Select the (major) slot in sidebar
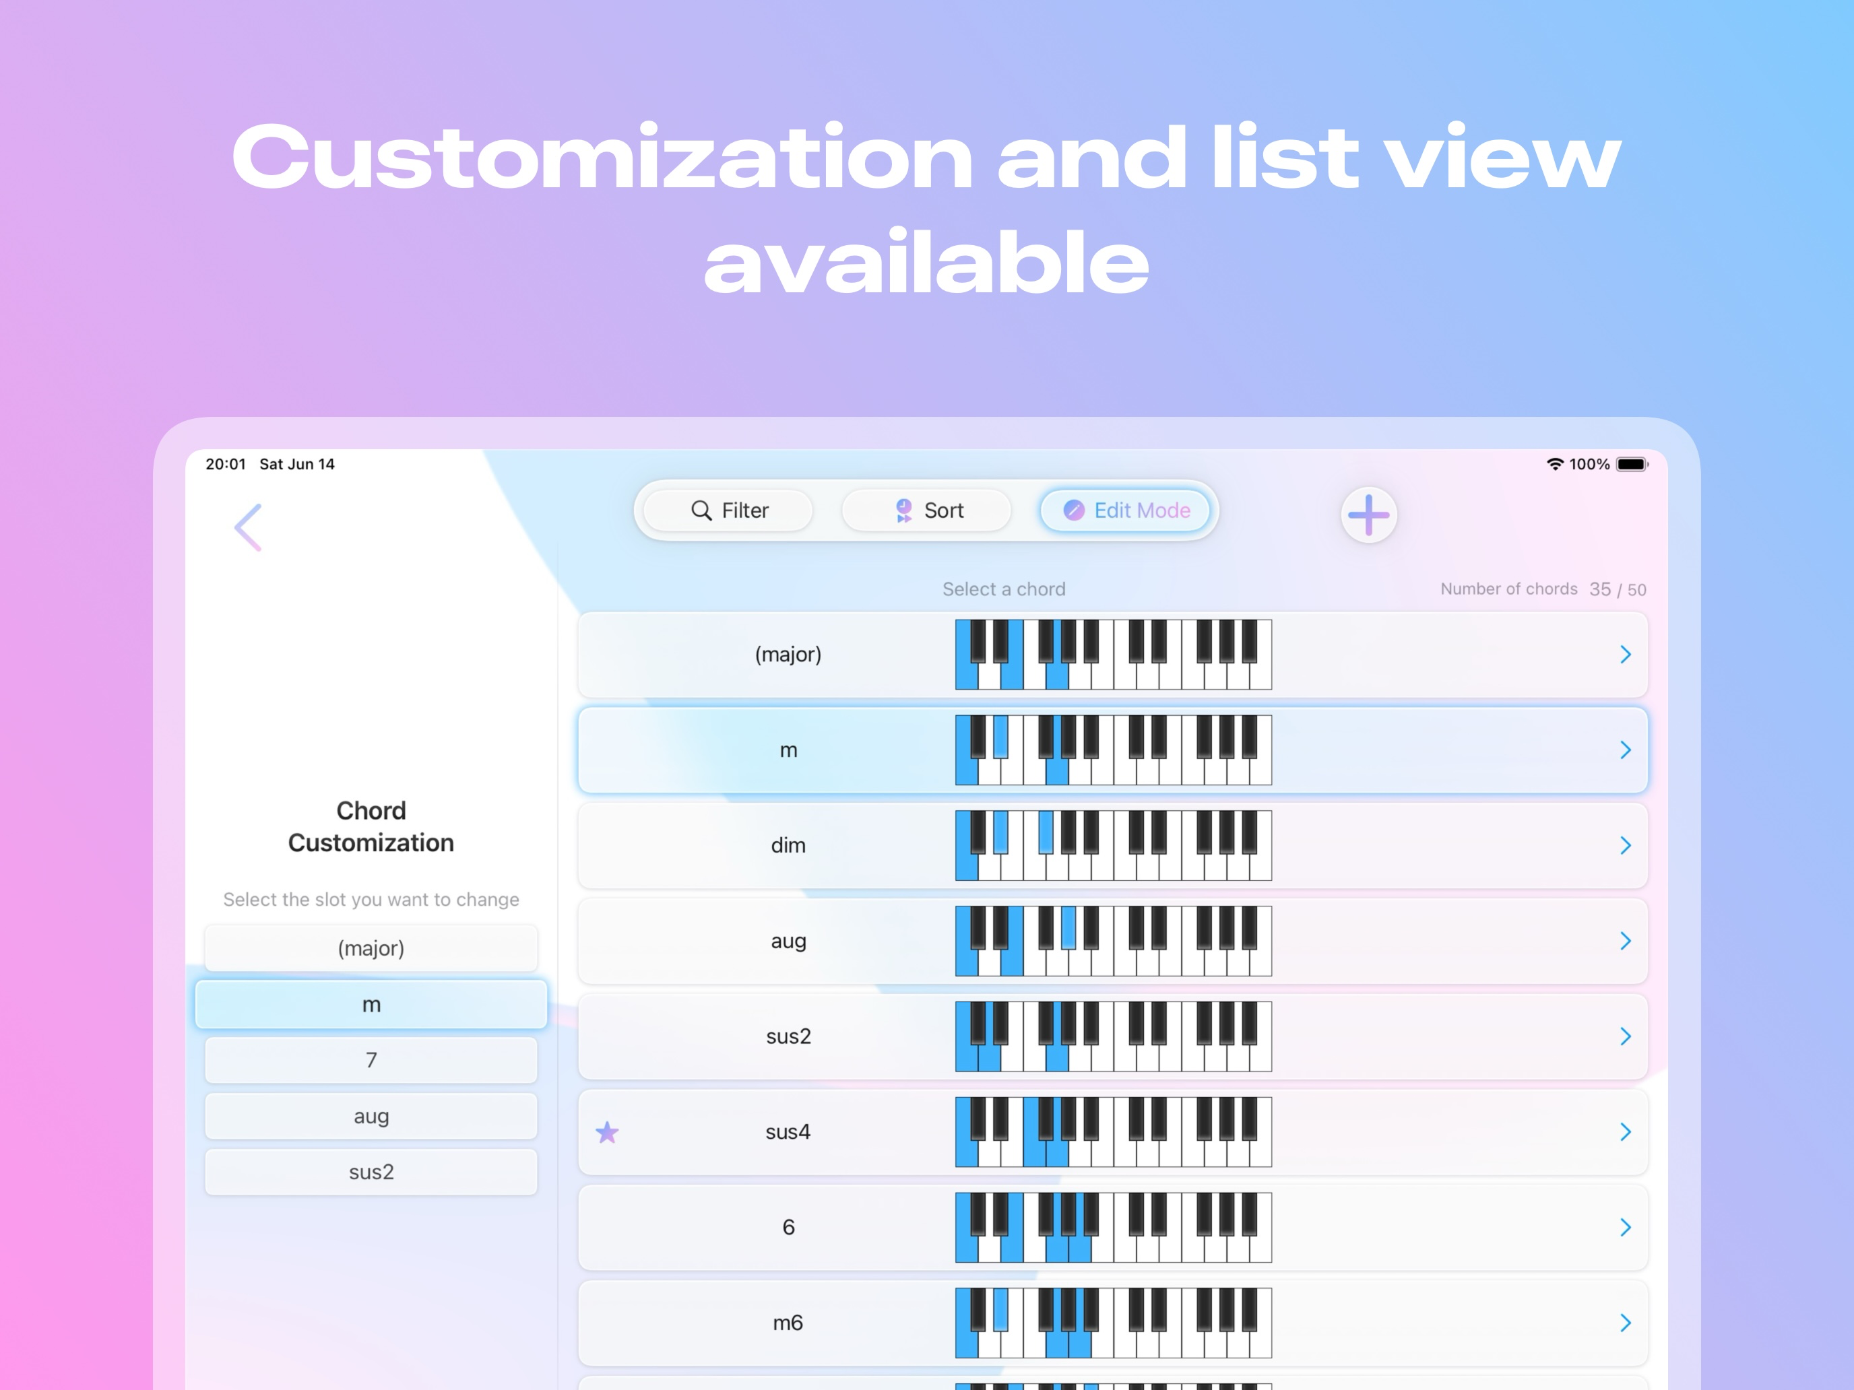The image size is (1854, 1390). coord(371,948)
